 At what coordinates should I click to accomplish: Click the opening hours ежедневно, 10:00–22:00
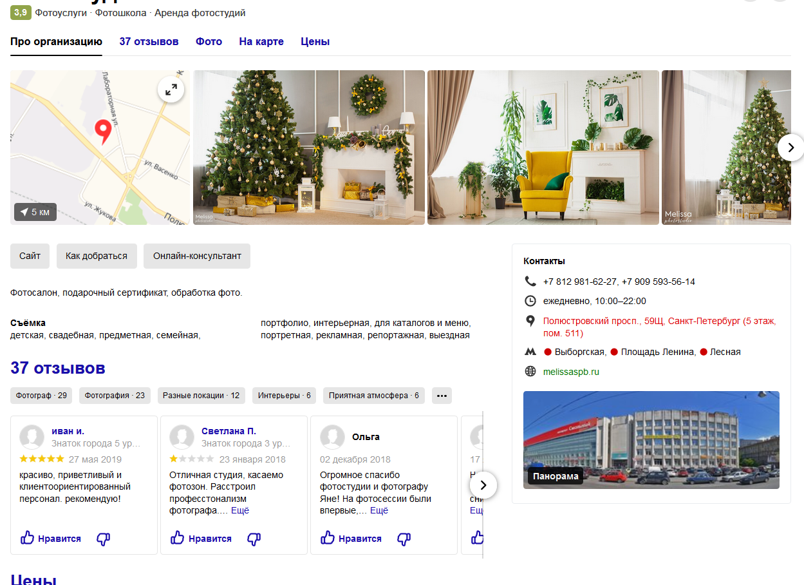(x=594, y=301)
